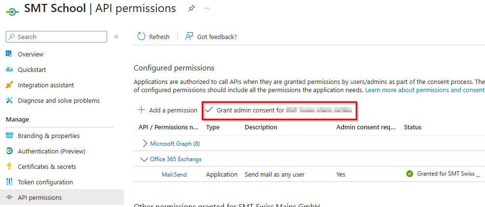Open the more options ellipsis in header
This screenshot has width=485, height=207.
click(x=207, y=9)
